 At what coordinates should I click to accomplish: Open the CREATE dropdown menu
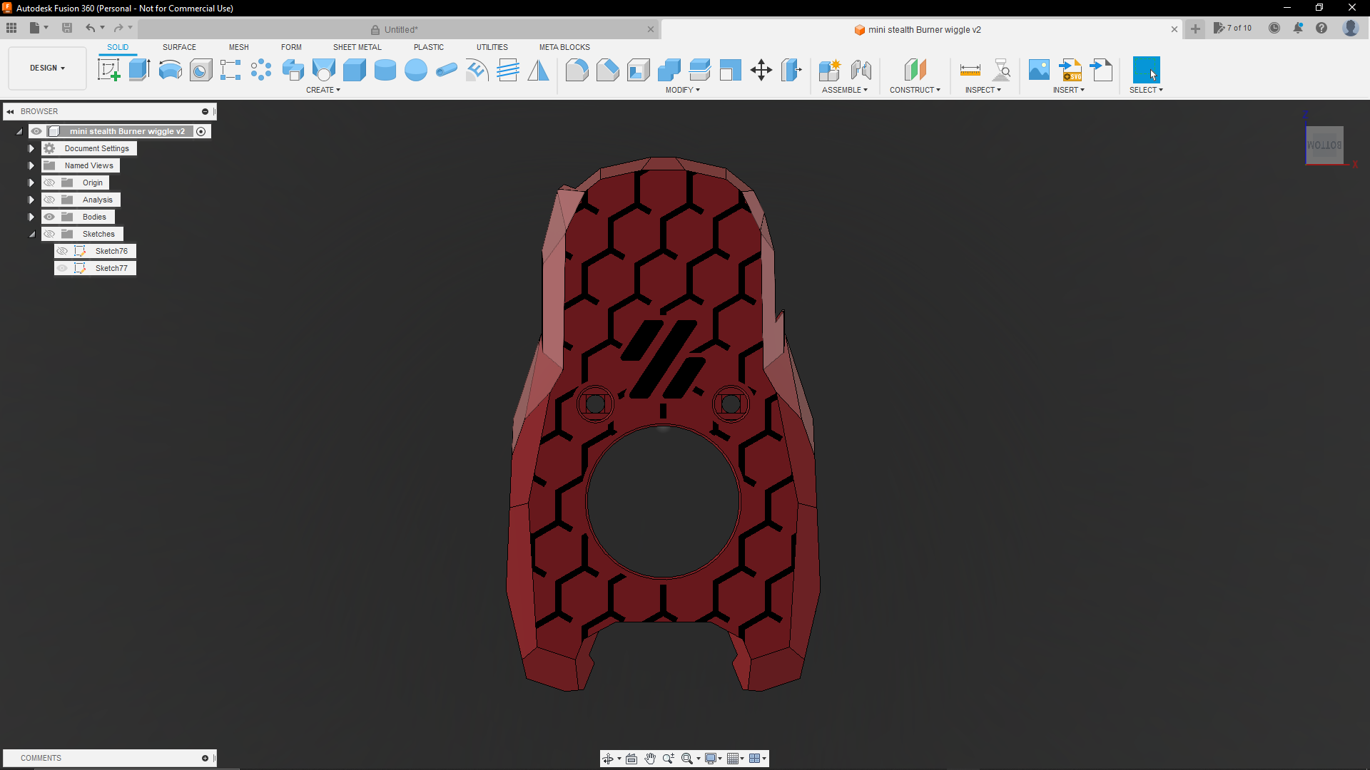(323, 90)
